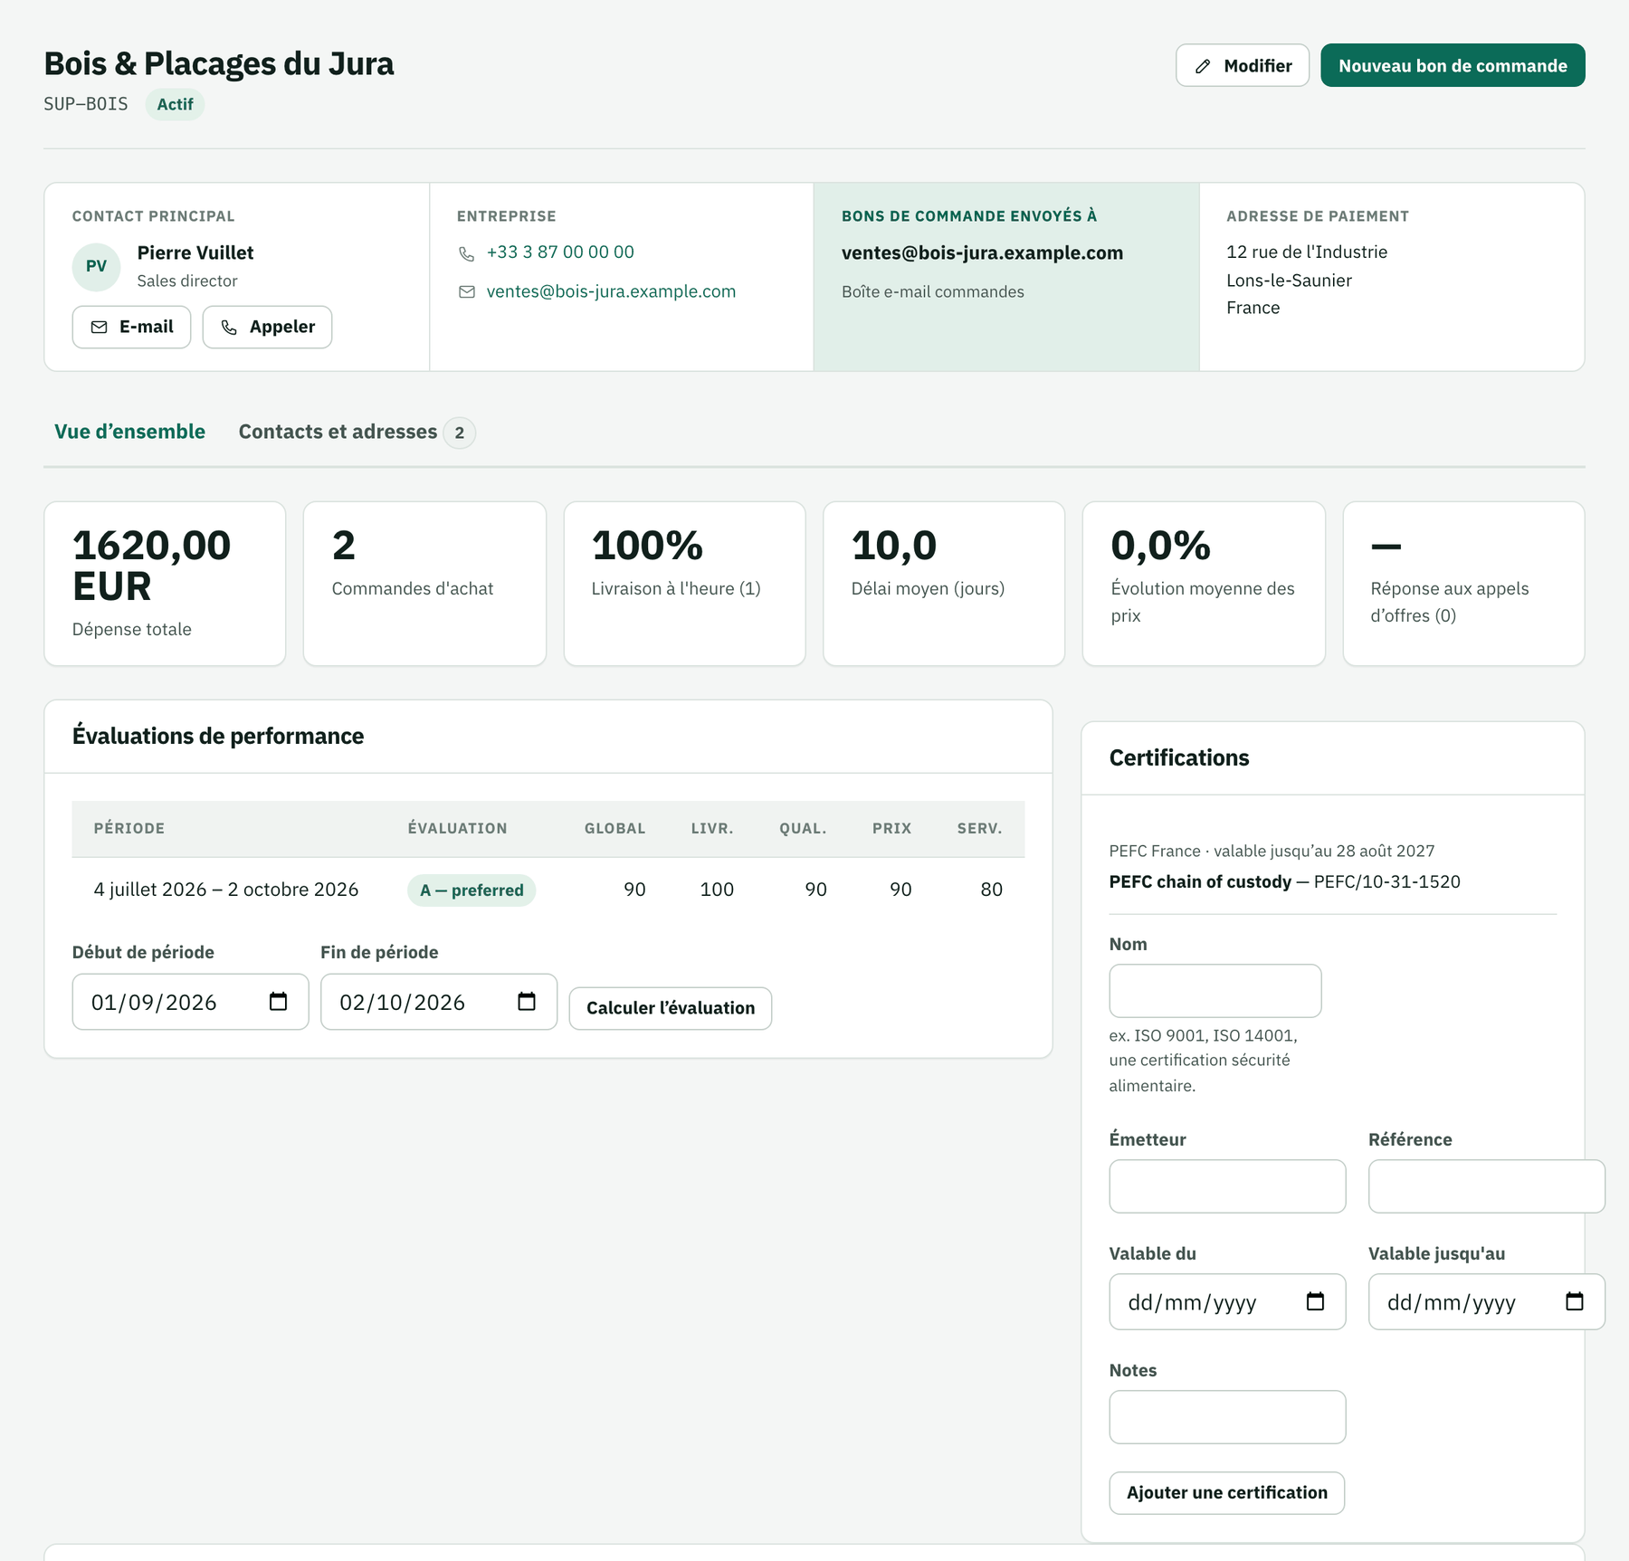This screenshot has height=1561, width=1629.
Task: Open ventes@bois-jura.example.com link under Entreprise
Action: (611, 291)
